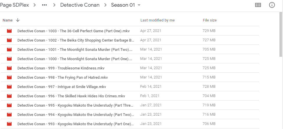The height and width of the screenshot is (129, 283).
Task: Sort by Name column header
Action: coord(8,20)
